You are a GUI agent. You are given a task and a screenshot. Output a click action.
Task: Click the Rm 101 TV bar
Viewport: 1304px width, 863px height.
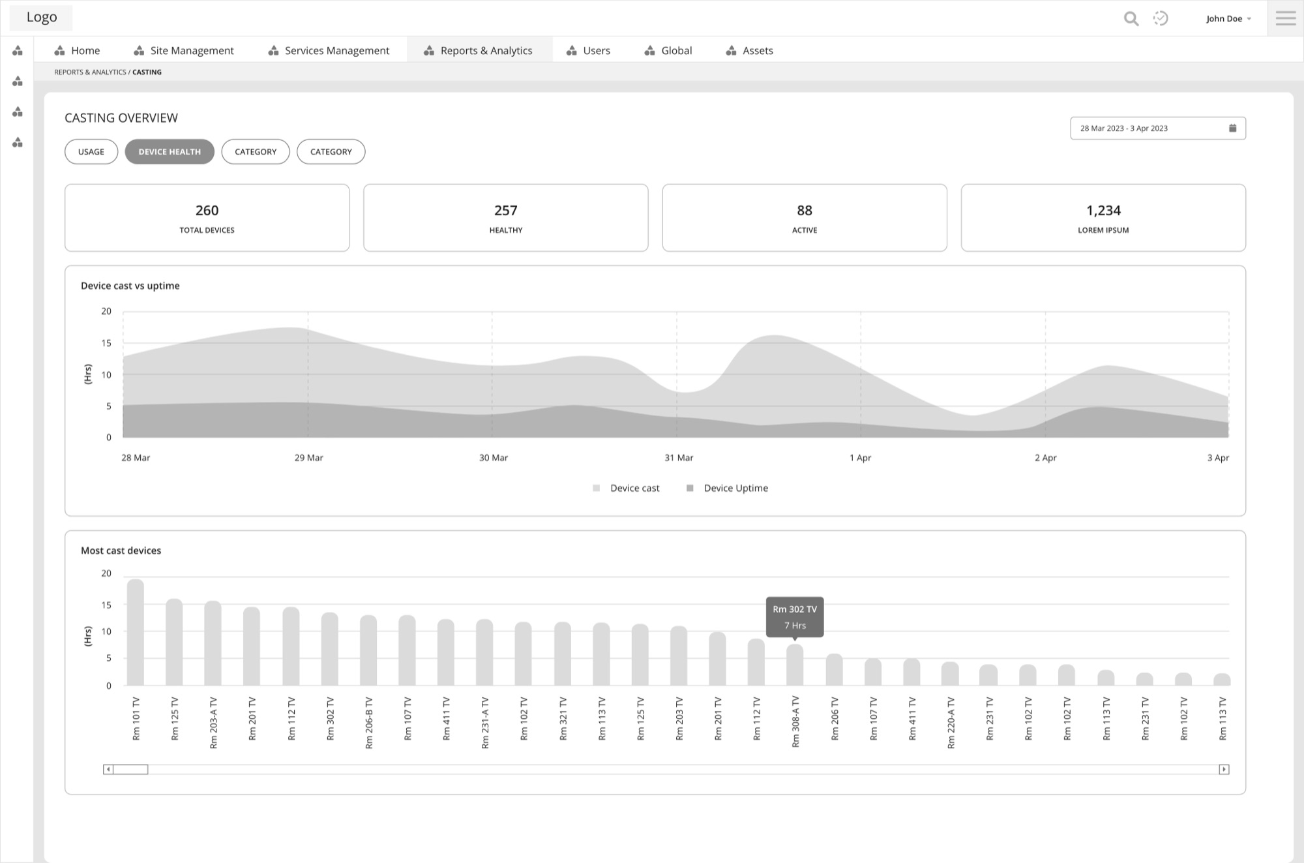[x=136, y=632]
